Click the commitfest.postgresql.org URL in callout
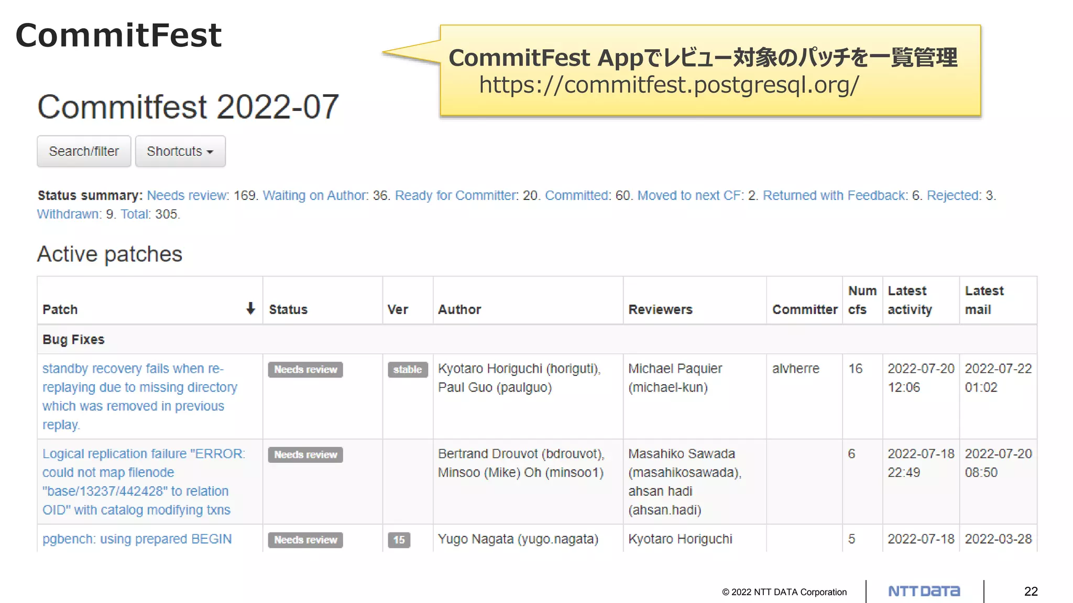Screen dimensions: 1073x603 (669, 85)
